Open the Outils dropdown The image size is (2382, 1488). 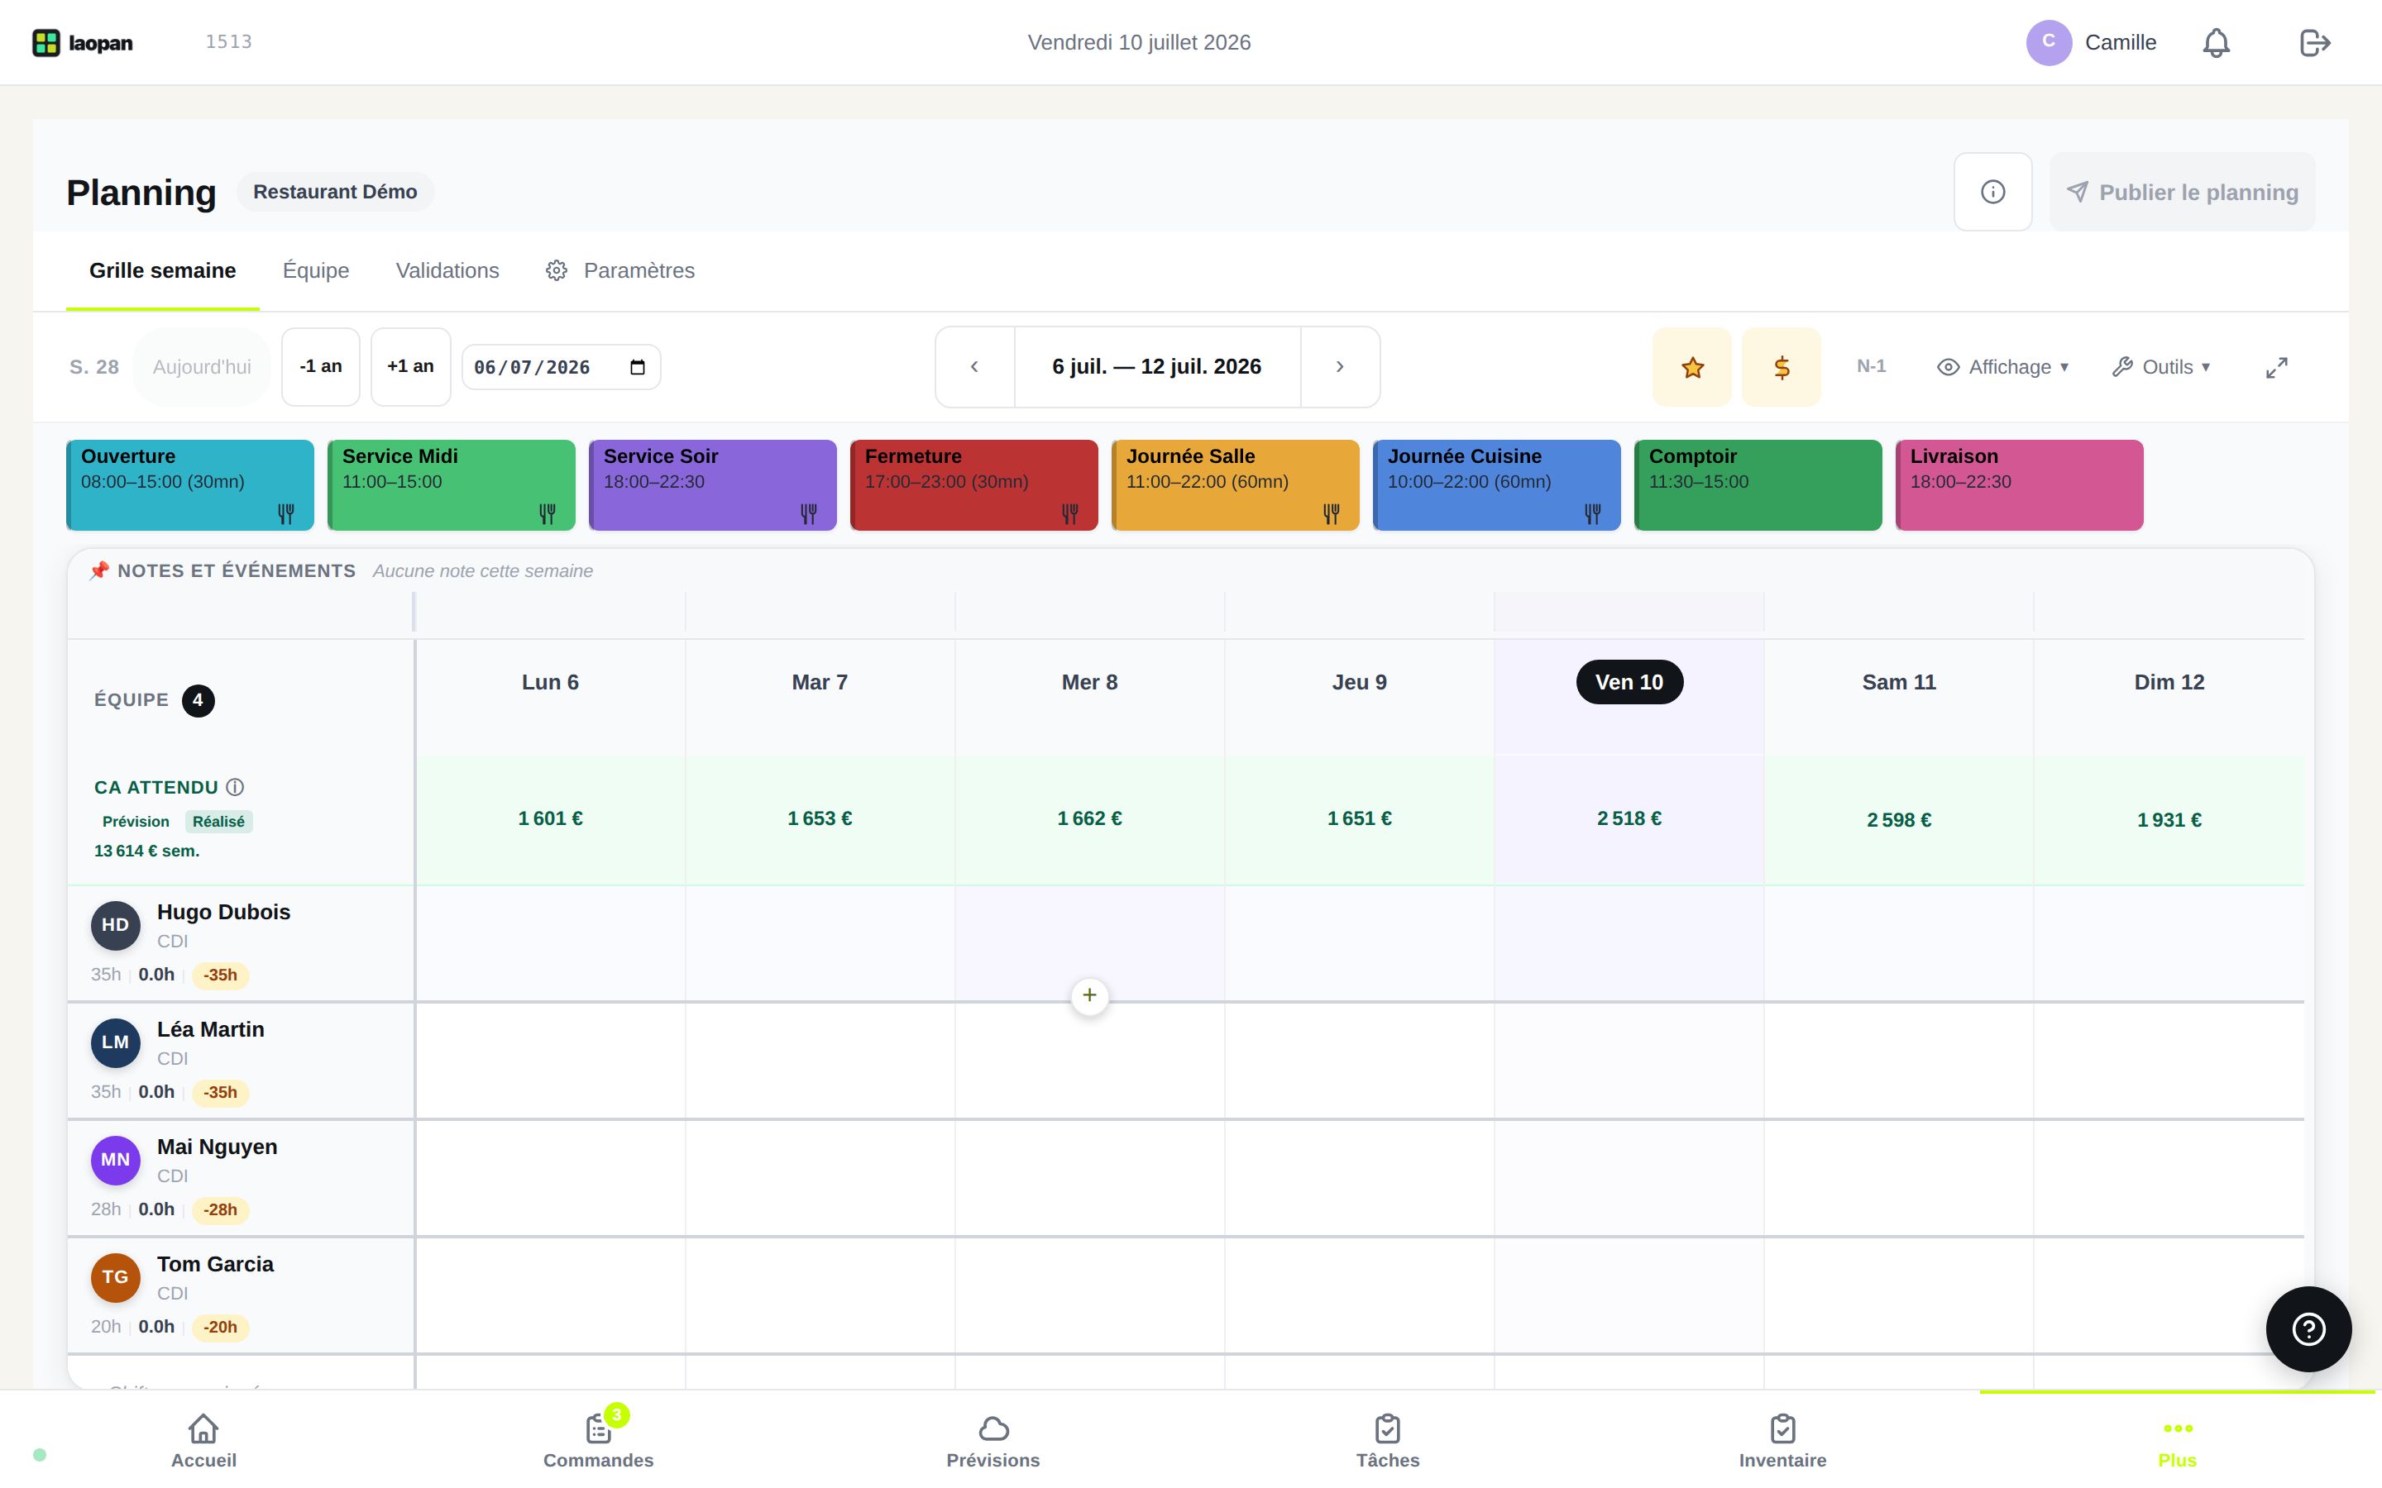[x=2161, y=367]
